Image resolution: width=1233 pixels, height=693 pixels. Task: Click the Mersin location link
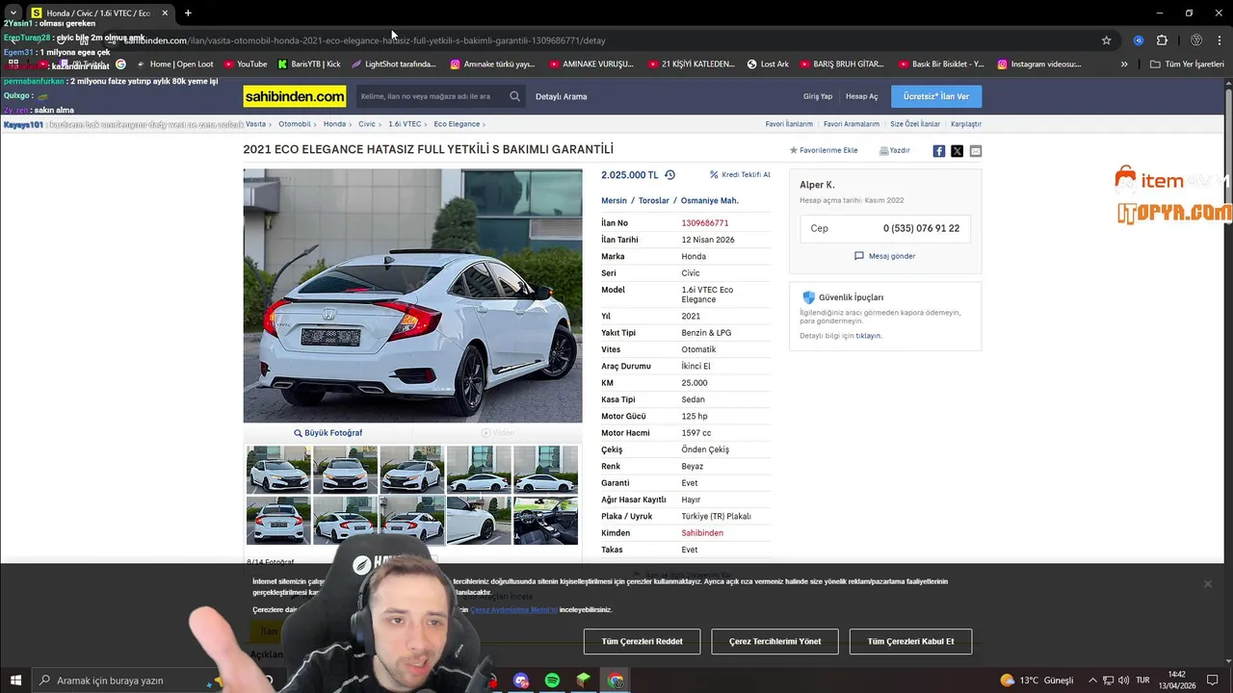point(614,201)
